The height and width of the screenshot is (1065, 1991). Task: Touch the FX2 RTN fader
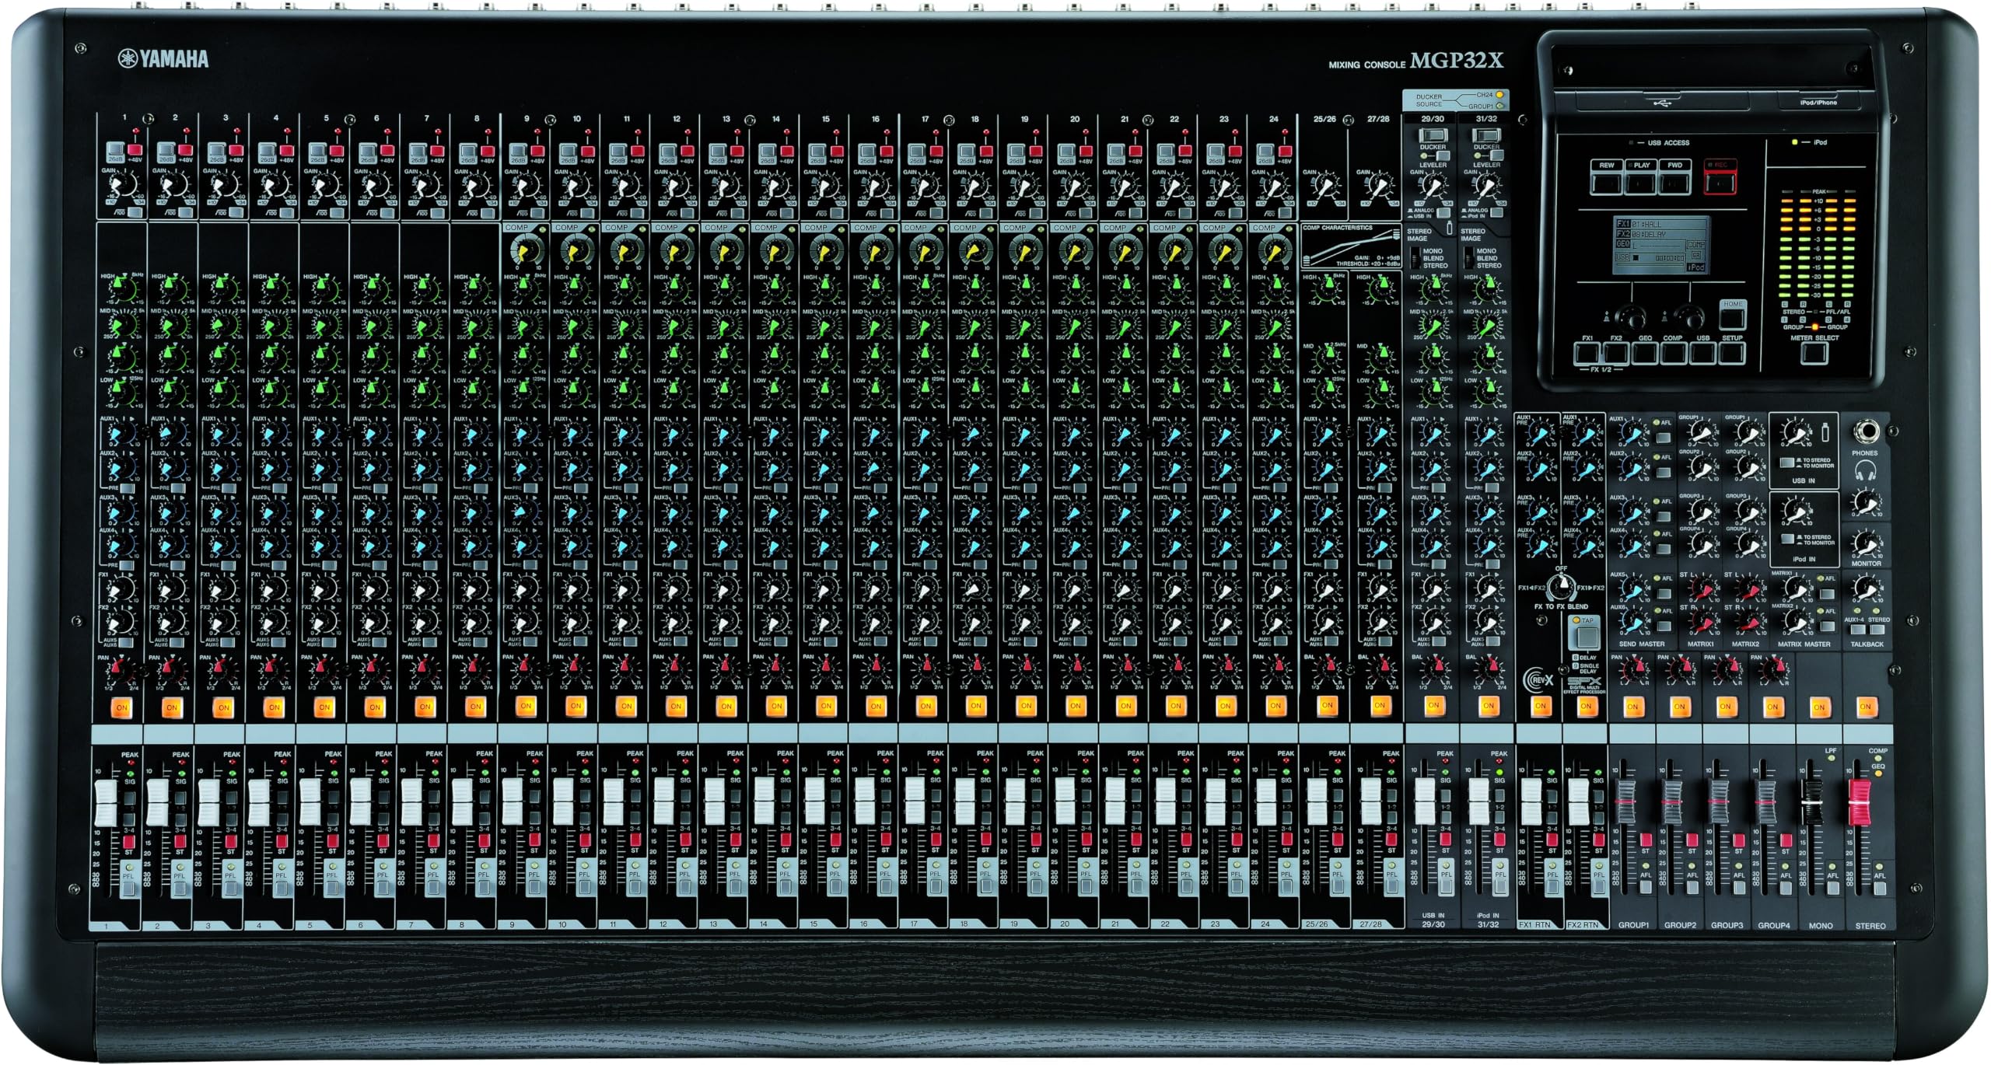1578,801
